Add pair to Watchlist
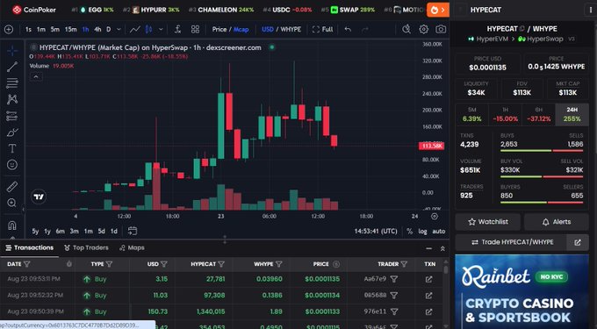 click(x=488, y=222)
